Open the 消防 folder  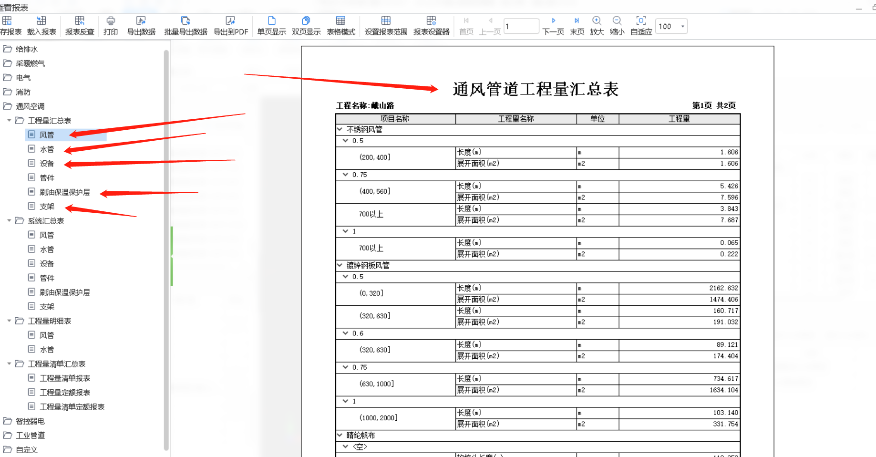(x=17, y=92)
